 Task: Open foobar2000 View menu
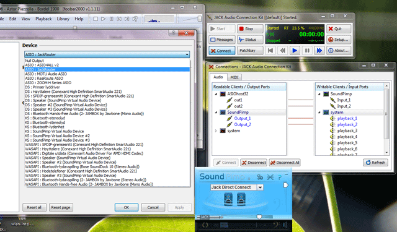[x=26, y=19]
